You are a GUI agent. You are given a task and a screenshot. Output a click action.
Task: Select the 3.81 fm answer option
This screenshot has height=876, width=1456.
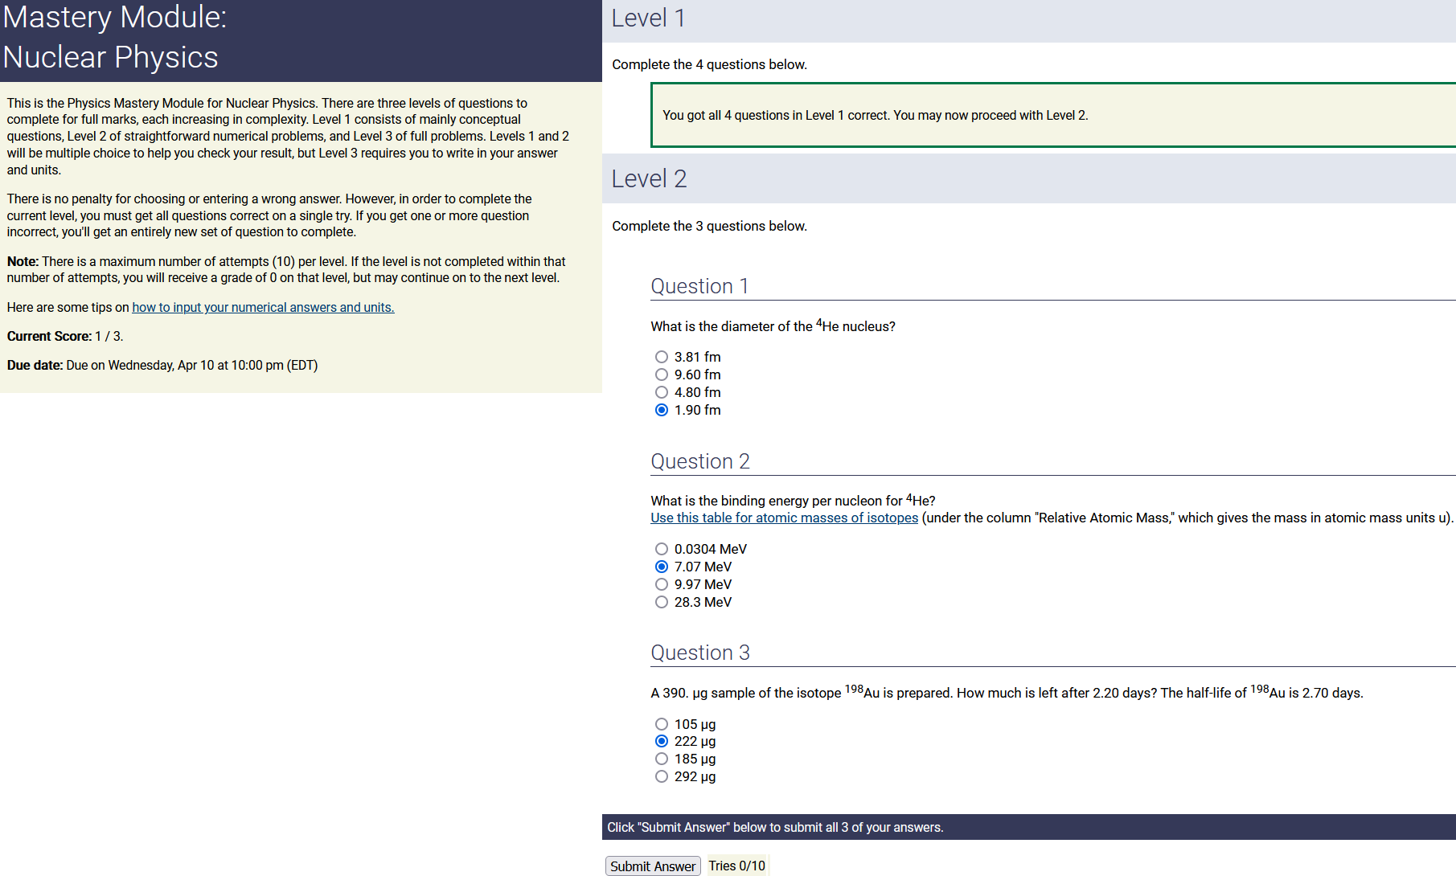662,357
